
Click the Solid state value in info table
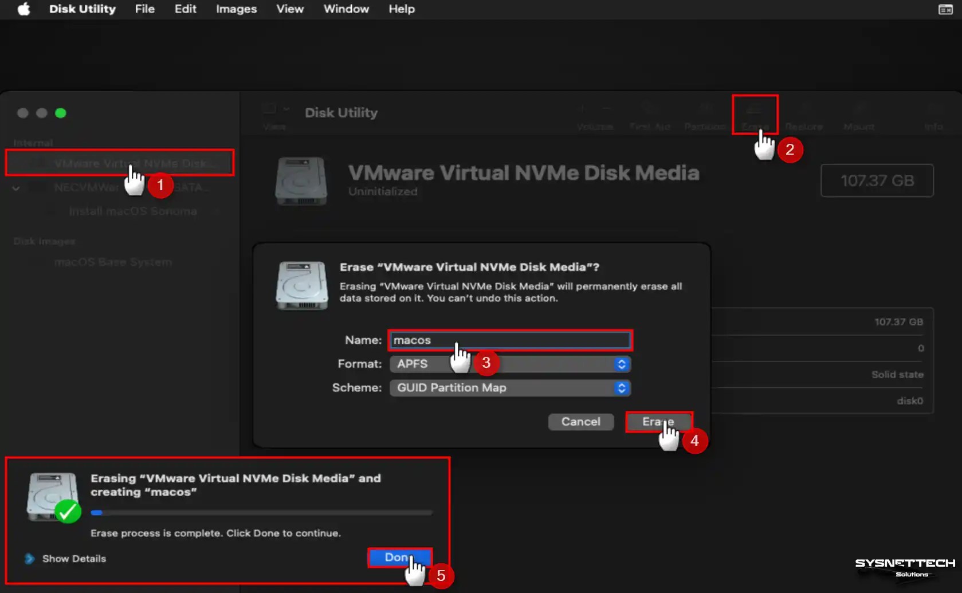(897, 375)
